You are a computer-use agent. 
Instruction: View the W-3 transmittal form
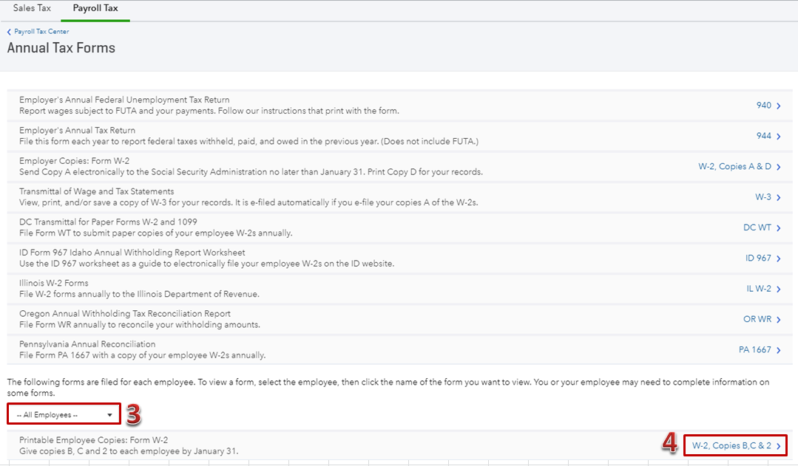tap(763, 197)
